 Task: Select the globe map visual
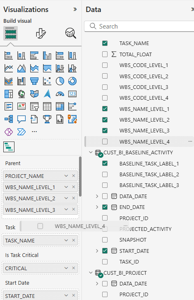[21, 94]
